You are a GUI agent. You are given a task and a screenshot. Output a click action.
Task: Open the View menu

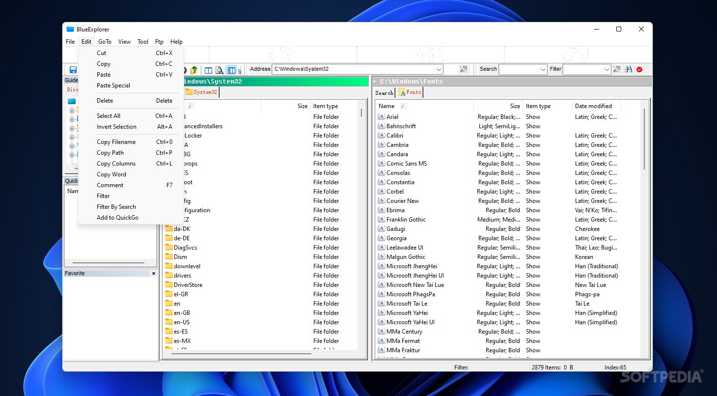click(124, 42)
